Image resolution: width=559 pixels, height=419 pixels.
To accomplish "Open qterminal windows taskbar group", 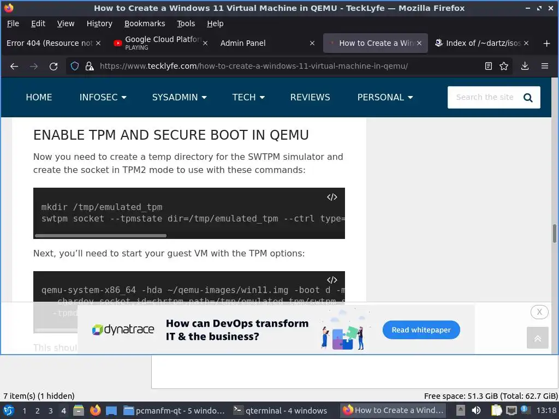I will tap(280, 410).
